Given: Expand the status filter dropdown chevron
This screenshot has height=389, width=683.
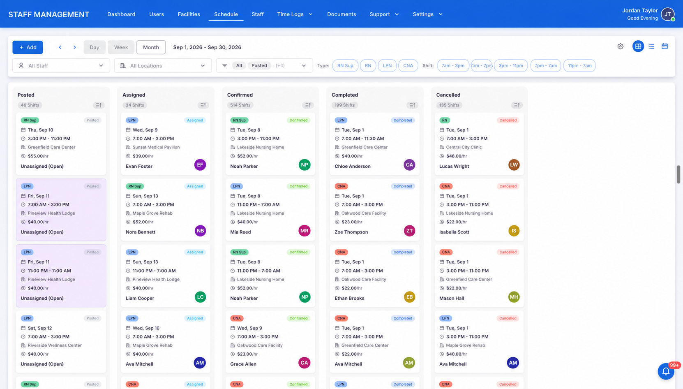Looking at the screenshot, I should [x=304, y=66].
